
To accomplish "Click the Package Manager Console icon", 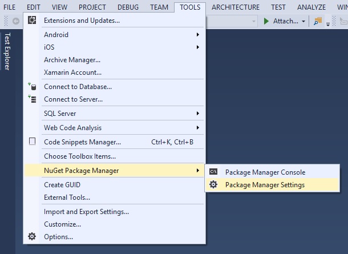I will pos(213,172).
